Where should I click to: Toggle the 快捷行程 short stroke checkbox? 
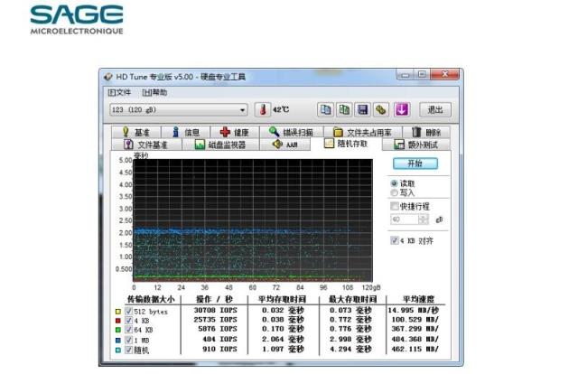395,206
